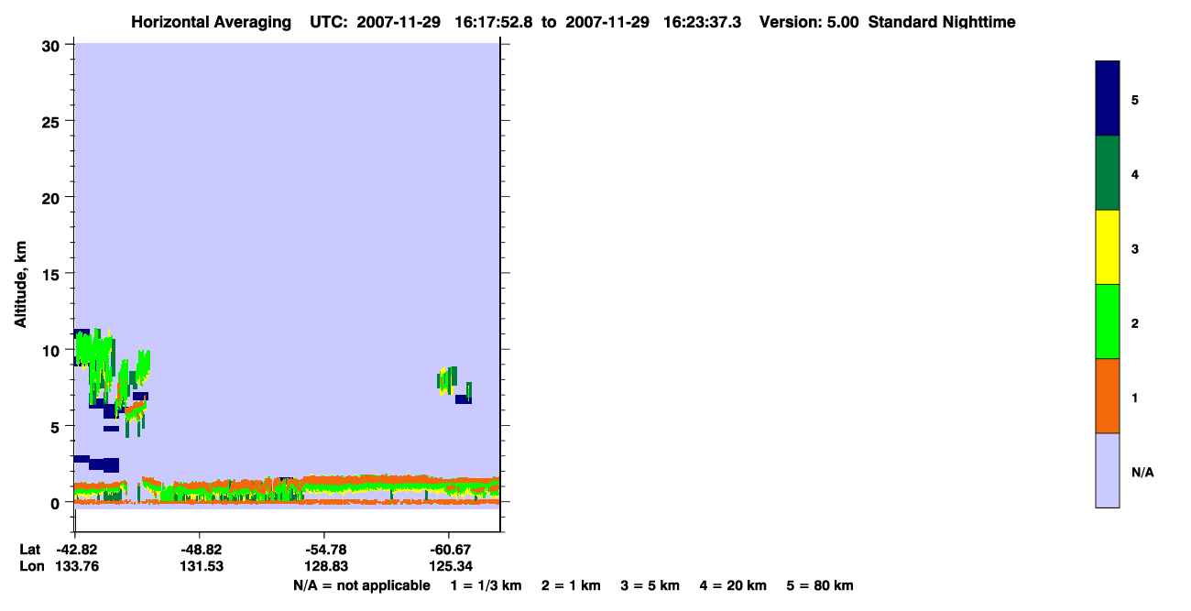Click legend text '4 = 20 km'

point(733,585)
